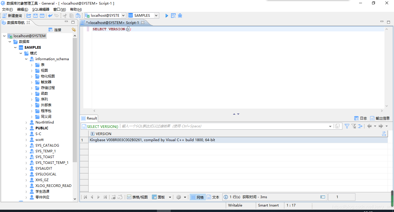This screenshot has height=212, width=394.
Task: Click the back history arrow in results
Action: coord(369,126)
